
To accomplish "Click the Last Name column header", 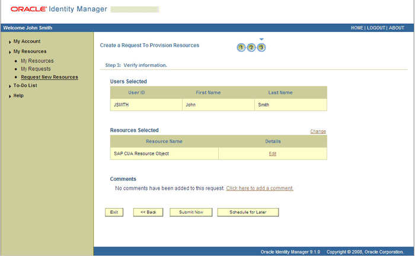I will pyautogui.click(x=280, y=92).
